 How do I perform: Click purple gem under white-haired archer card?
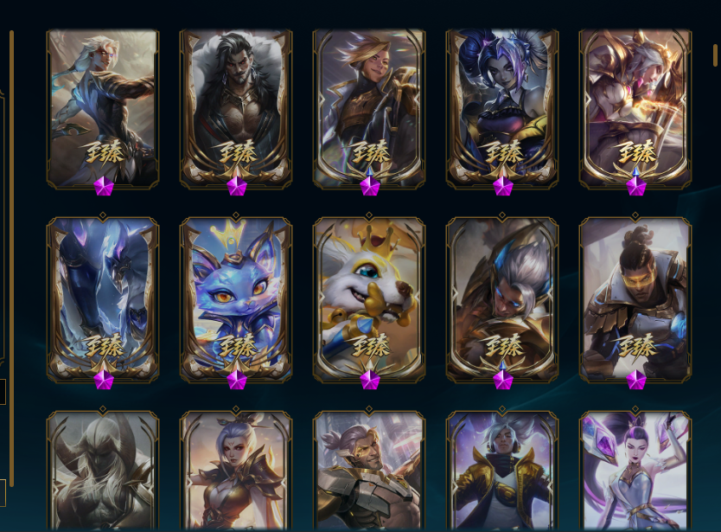pos(104,186)
